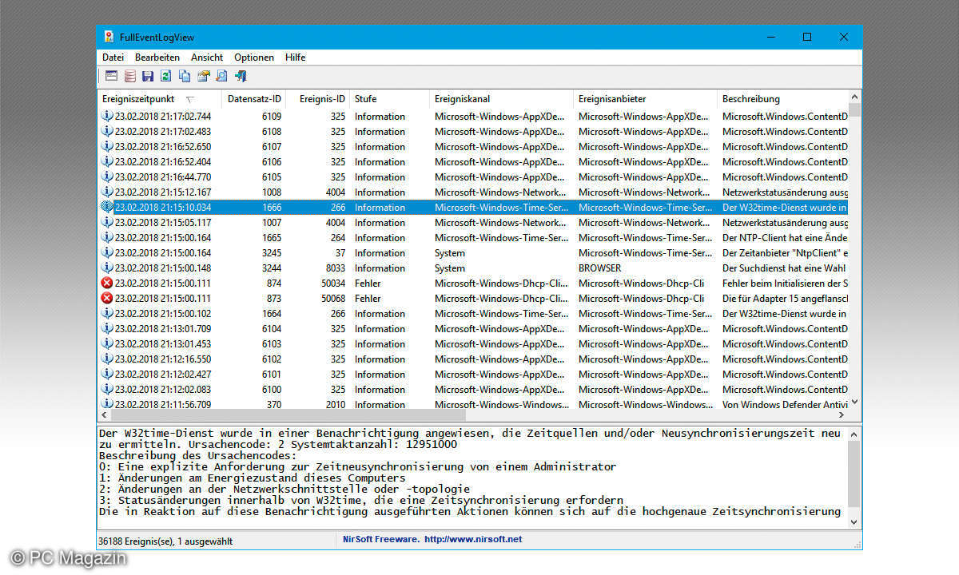Click the horizontal scrollbar right arrow

842,416
